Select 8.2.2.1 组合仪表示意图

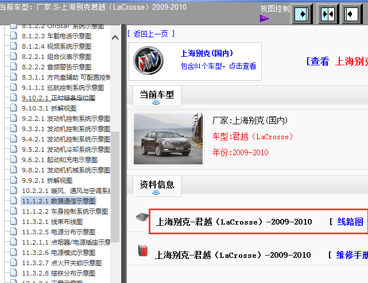click(56, 57)
